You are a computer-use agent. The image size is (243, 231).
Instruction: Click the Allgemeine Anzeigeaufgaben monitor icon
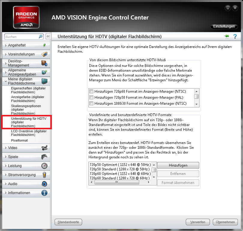44,72
